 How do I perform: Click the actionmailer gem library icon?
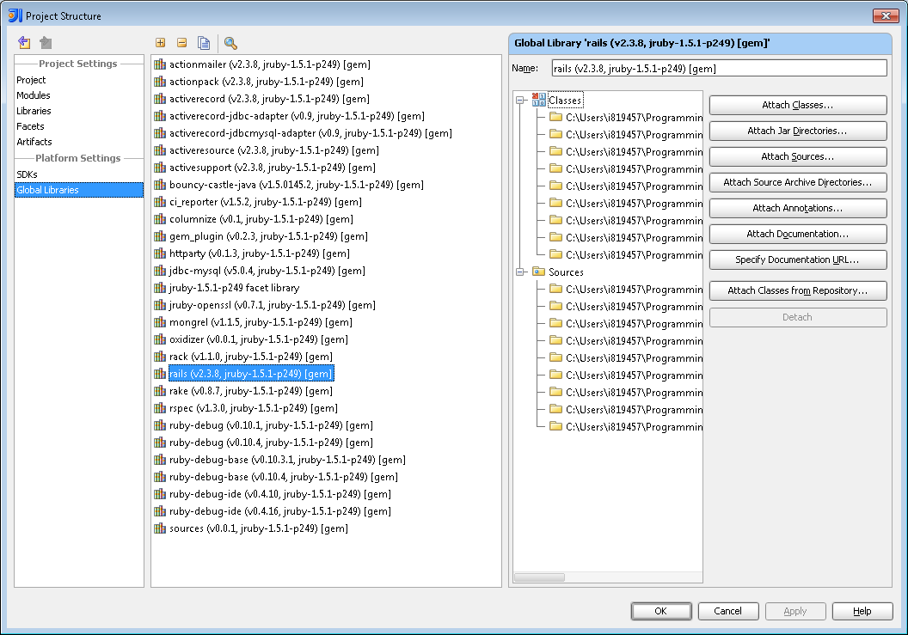point(160,64)
